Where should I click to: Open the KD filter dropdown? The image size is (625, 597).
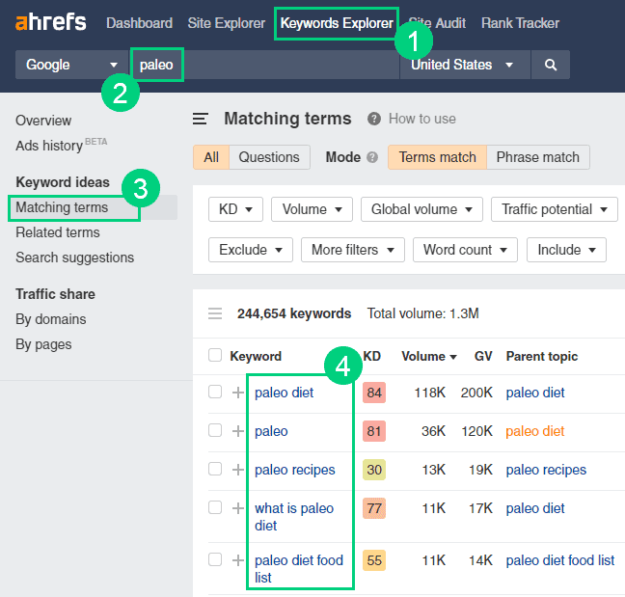[235, 209]
